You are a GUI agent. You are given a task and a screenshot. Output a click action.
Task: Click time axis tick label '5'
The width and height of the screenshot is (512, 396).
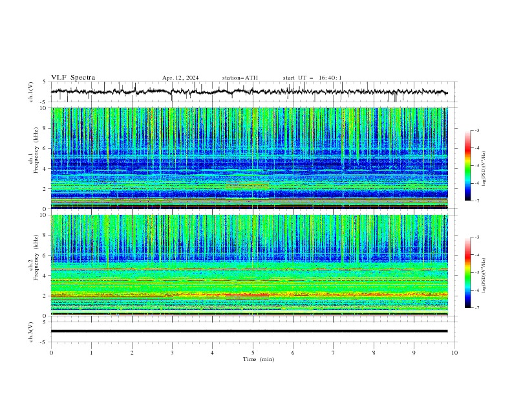click(253, 353)
